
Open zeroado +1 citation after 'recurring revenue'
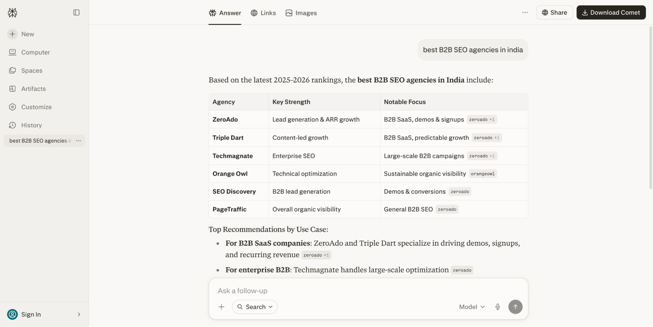click(x=316, y=255)
